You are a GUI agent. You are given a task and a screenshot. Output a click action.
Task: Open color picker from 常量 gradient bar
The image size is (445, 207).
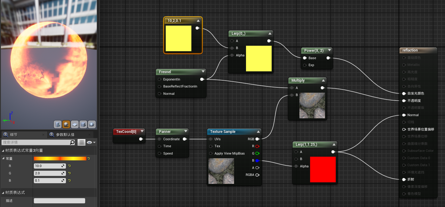click(x=60, y=159)
